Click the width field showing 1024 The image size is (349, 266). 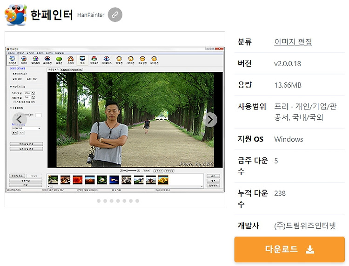click(x=28, y=93)
